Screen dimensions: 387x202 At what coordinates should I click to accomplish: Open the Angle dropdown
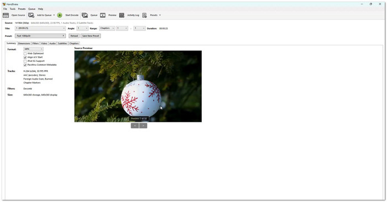(x=82, y=28)
